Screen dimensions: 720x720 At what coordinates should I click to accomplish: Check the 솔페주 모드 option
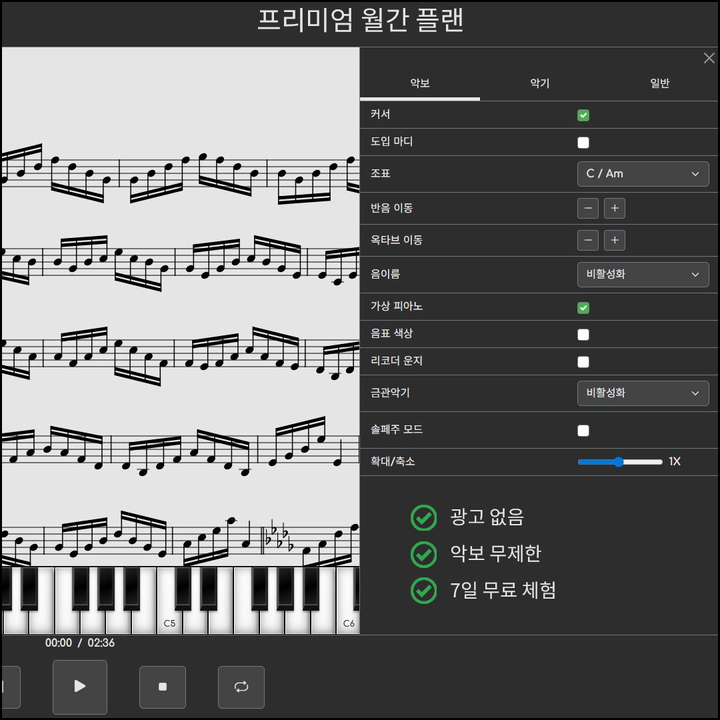[583, 431]
